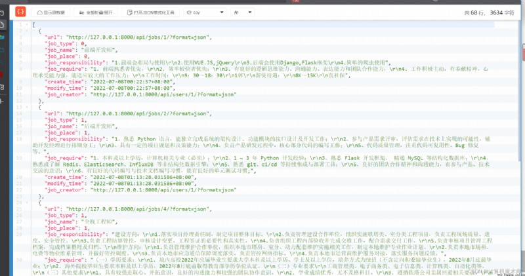525x276 pixels.
Task: Click the api/jobs/1 url value
Action: click(138, 37)
